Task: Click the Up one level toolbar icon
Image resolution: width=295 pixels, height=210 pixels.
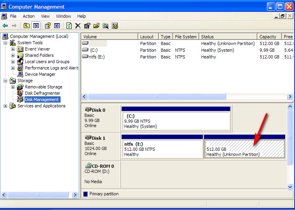Action: click(27, 26)
